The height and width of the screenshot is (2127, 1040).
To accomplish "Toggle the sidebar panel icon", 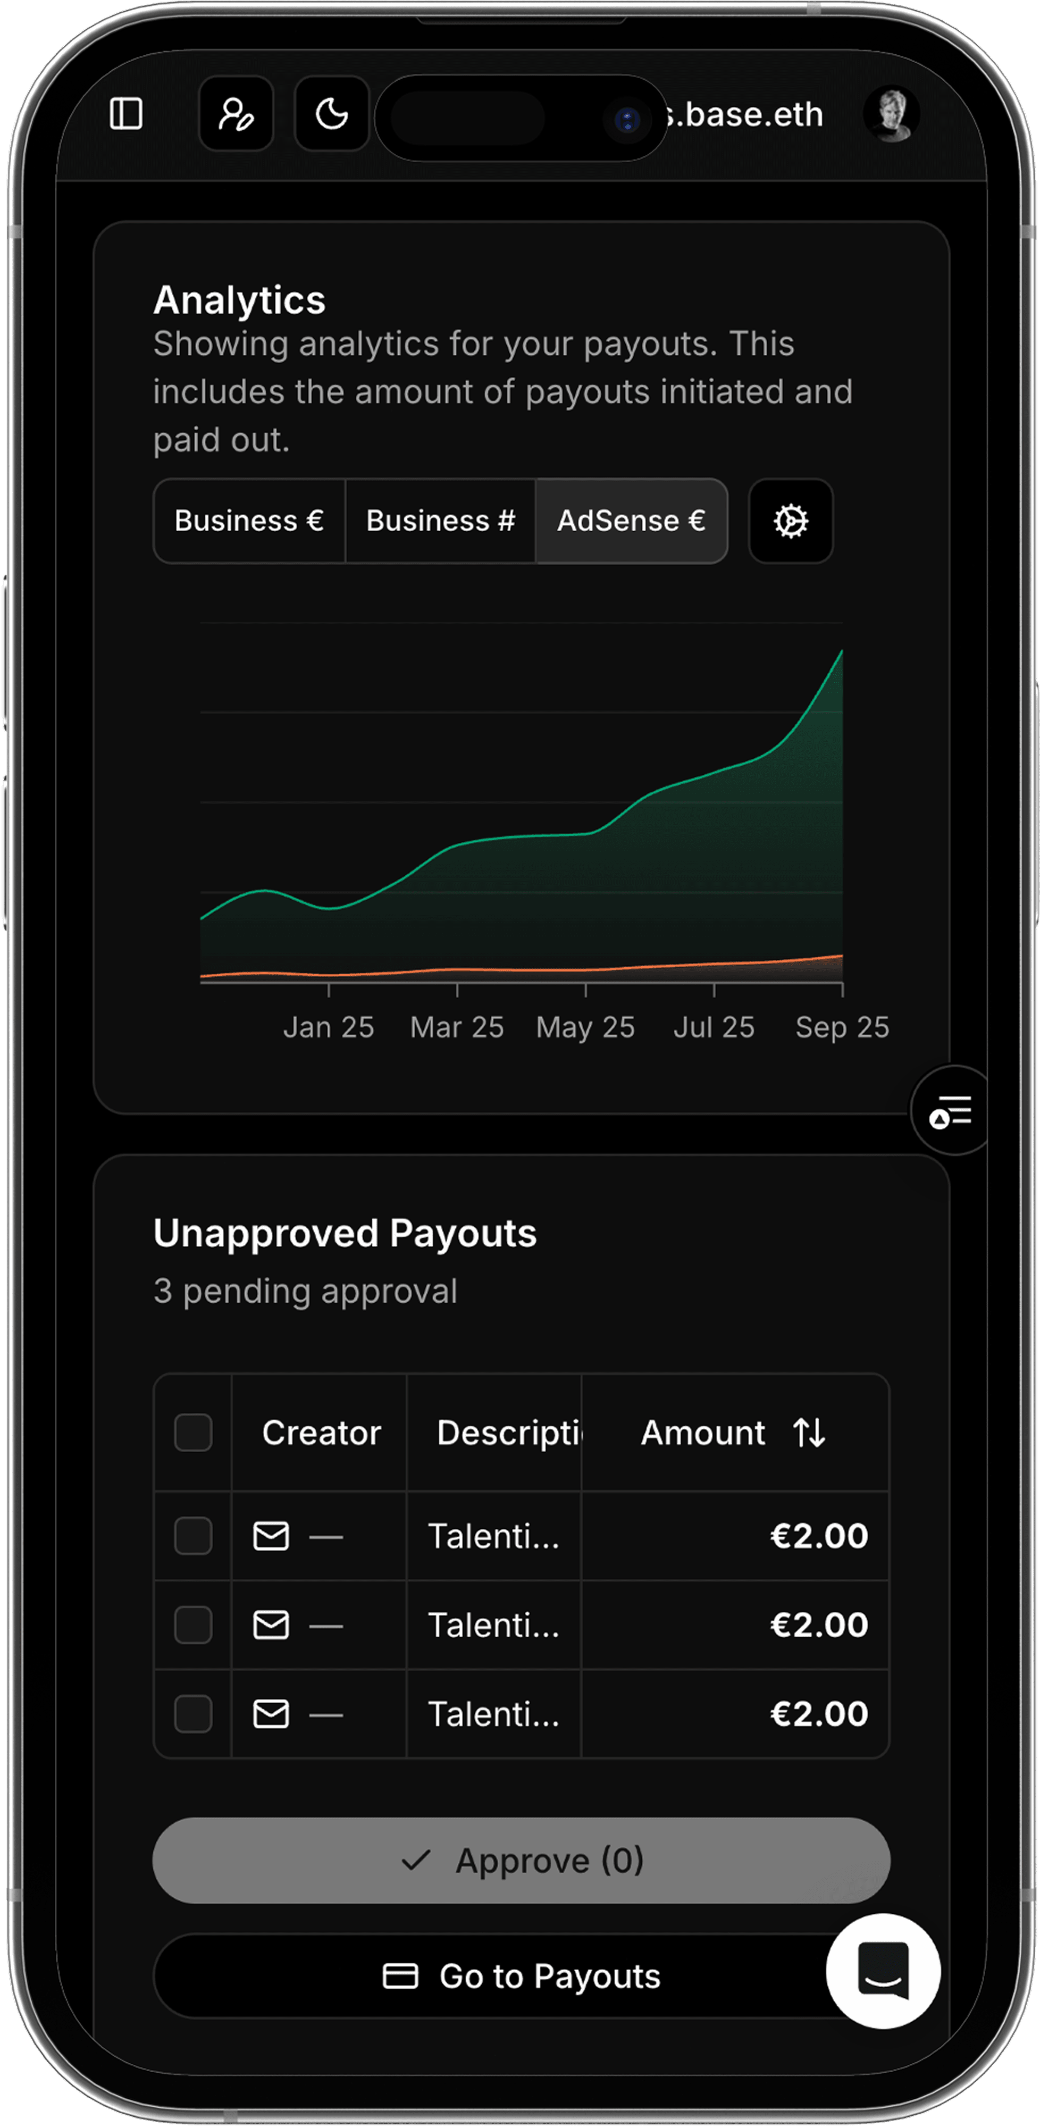I will (x=127, y=114).
